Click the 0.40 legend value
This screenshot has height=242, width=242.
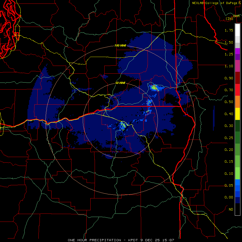click(x=229, y=114)
